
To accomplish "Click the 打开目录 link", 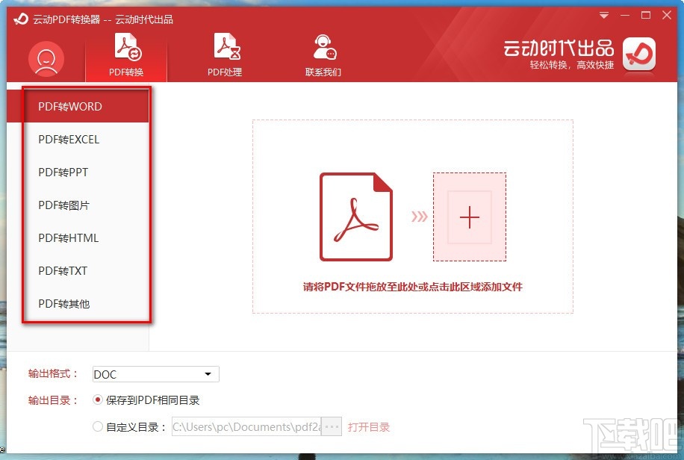I will click(370, 426).
